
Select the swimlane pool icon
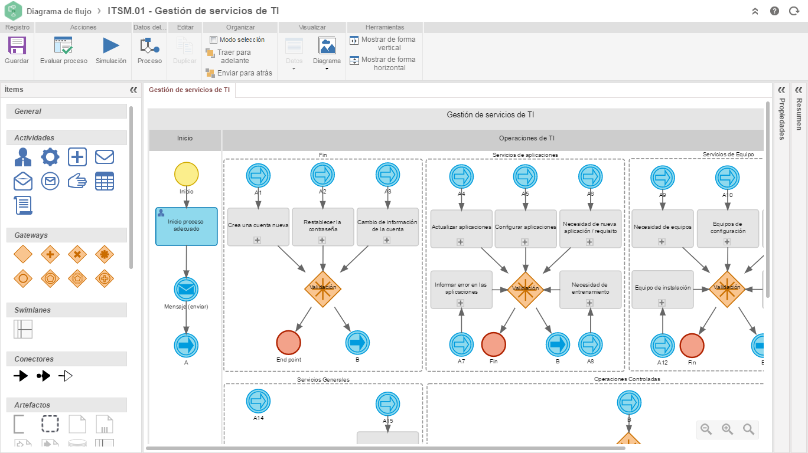click(23, 329)
